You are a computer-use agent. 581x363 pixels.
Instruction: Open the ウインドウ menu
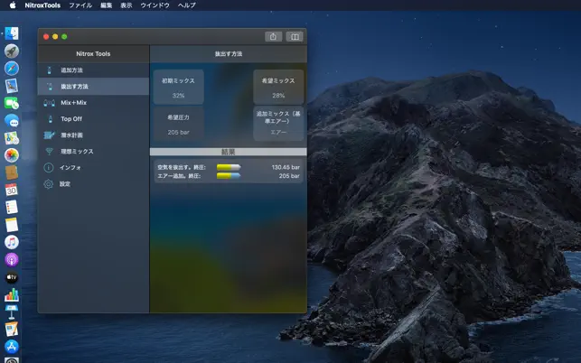[x=155, y=5]
